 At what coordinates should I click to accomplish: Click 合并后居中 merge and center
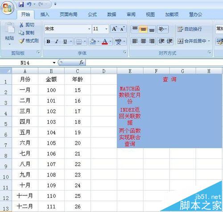click(x=192, y=41)
